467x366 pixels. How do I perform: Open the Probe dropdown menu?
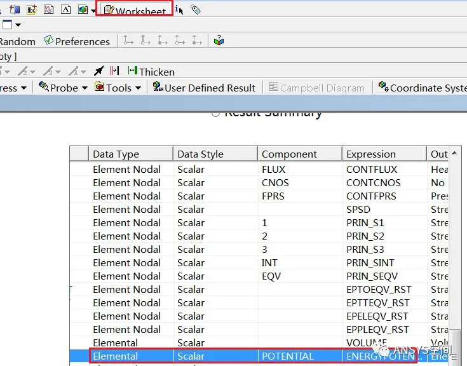63,88
